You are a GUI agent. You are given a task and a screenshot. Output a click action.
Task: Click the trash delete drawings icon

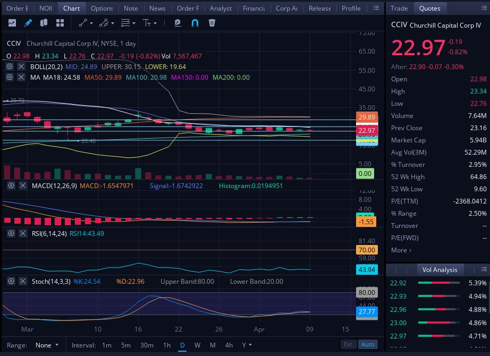pos(212,23)
